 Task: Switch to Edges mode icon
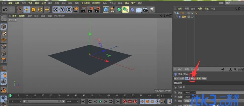tap(4, 53)
